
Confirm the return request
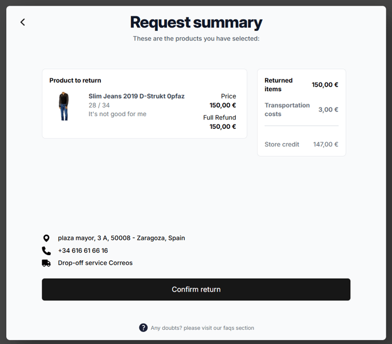coord(196,289)
